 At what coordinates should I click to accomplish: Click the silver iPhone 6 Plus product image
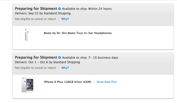pyautogui.click(x=27, y=85)
